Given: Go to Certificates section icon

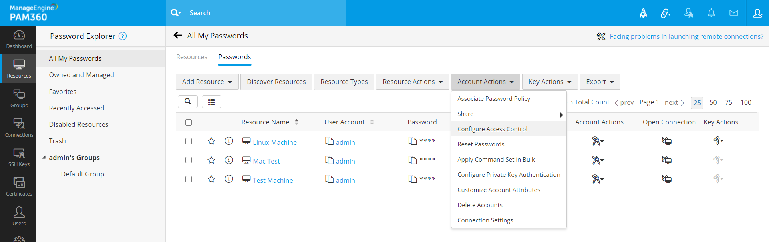Looking at the screenshot, I should point(19,187).
